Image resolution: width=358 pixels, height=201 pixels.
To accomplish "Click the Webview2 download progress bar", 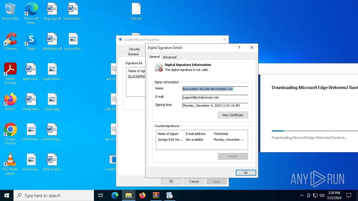I will pyautogui.click(x=315, y=131).
